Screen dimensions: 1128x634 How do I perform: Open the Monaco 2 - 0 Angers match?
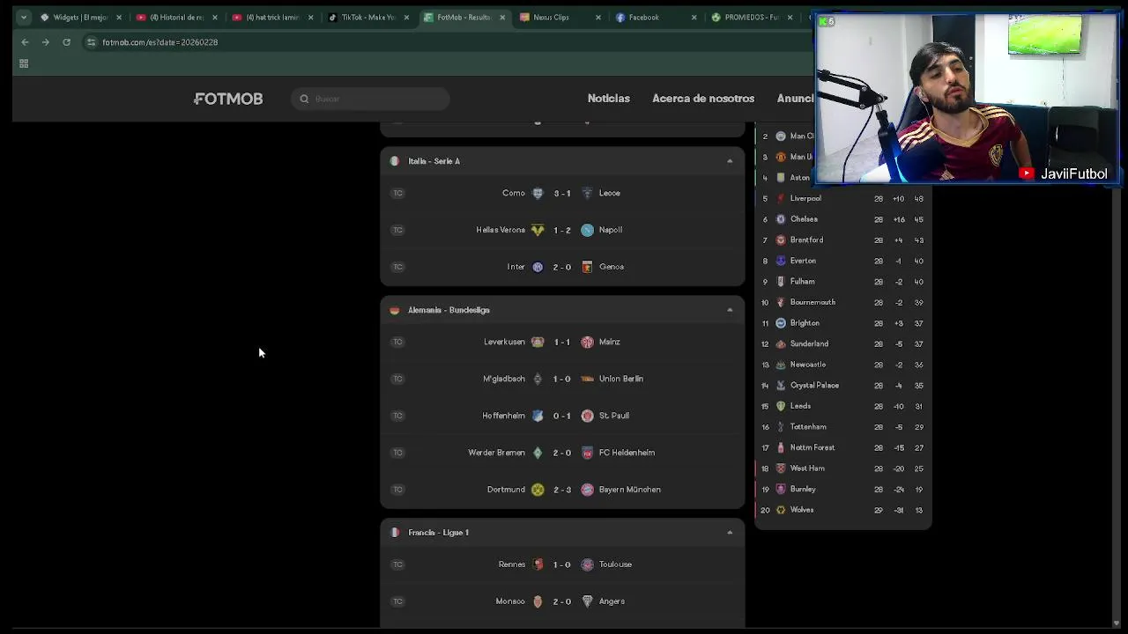[562, 601]
